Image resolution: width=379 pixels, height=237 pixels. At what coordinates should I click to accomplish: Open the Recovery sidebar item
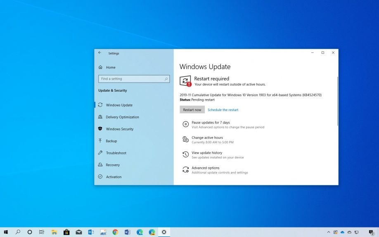click(112, 165)
